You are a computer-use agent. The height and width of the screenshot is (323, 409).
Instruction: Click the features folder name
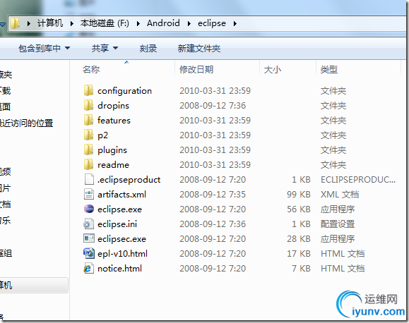[114, 121]
